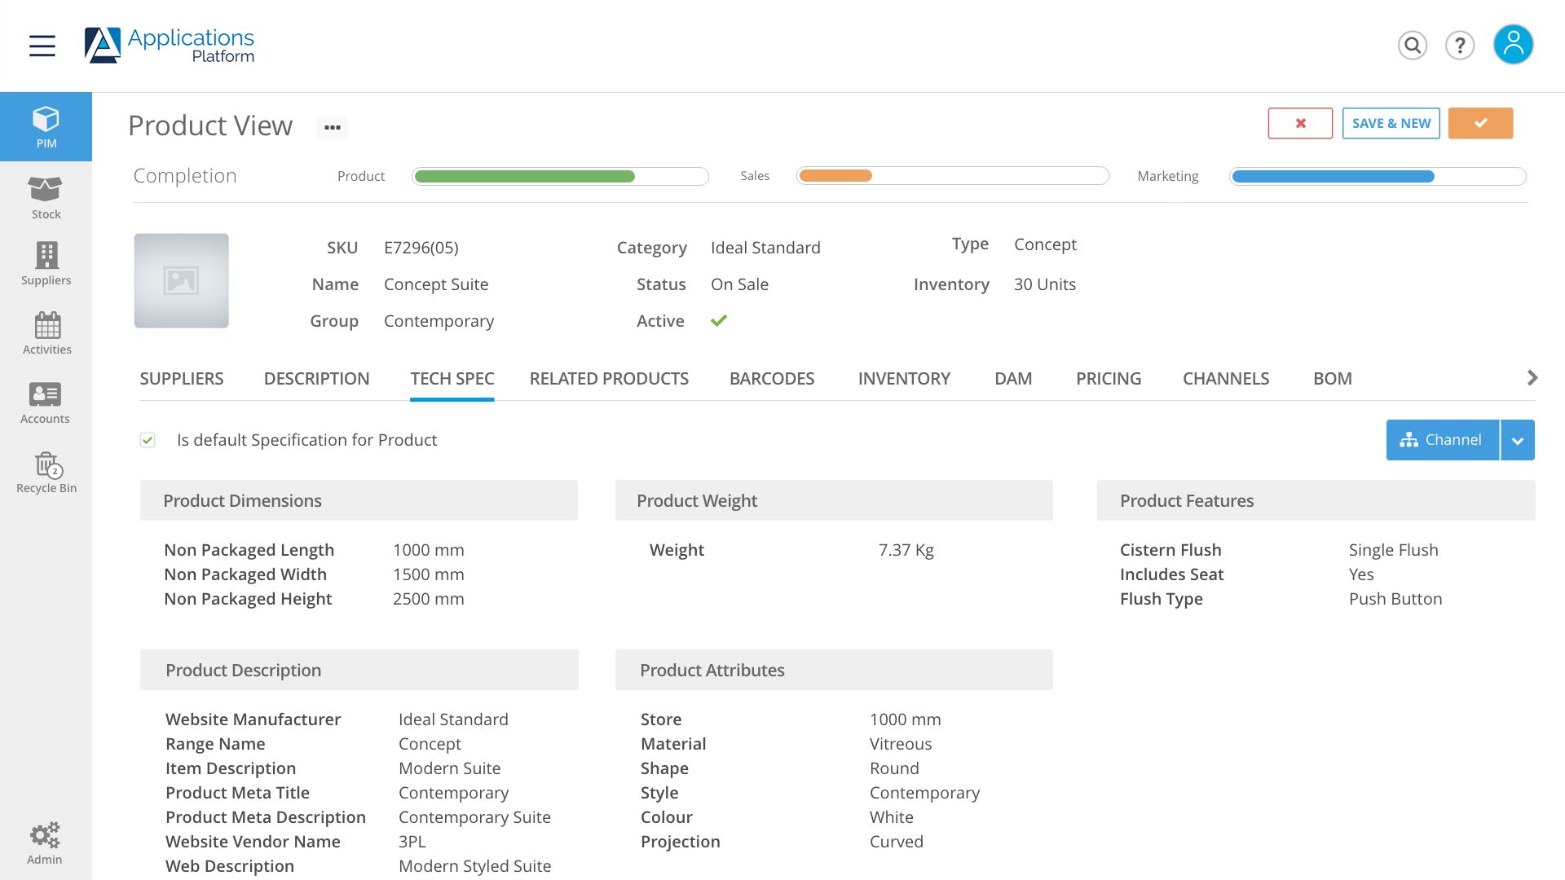The height and width of the screenshot is (880, 1565).
Task: Open the search magnifier icon
Action: [1413, 46]
